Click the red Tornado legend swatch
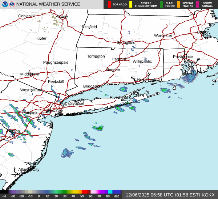Viewport: 218px width, 199px height. pos(109,4)
